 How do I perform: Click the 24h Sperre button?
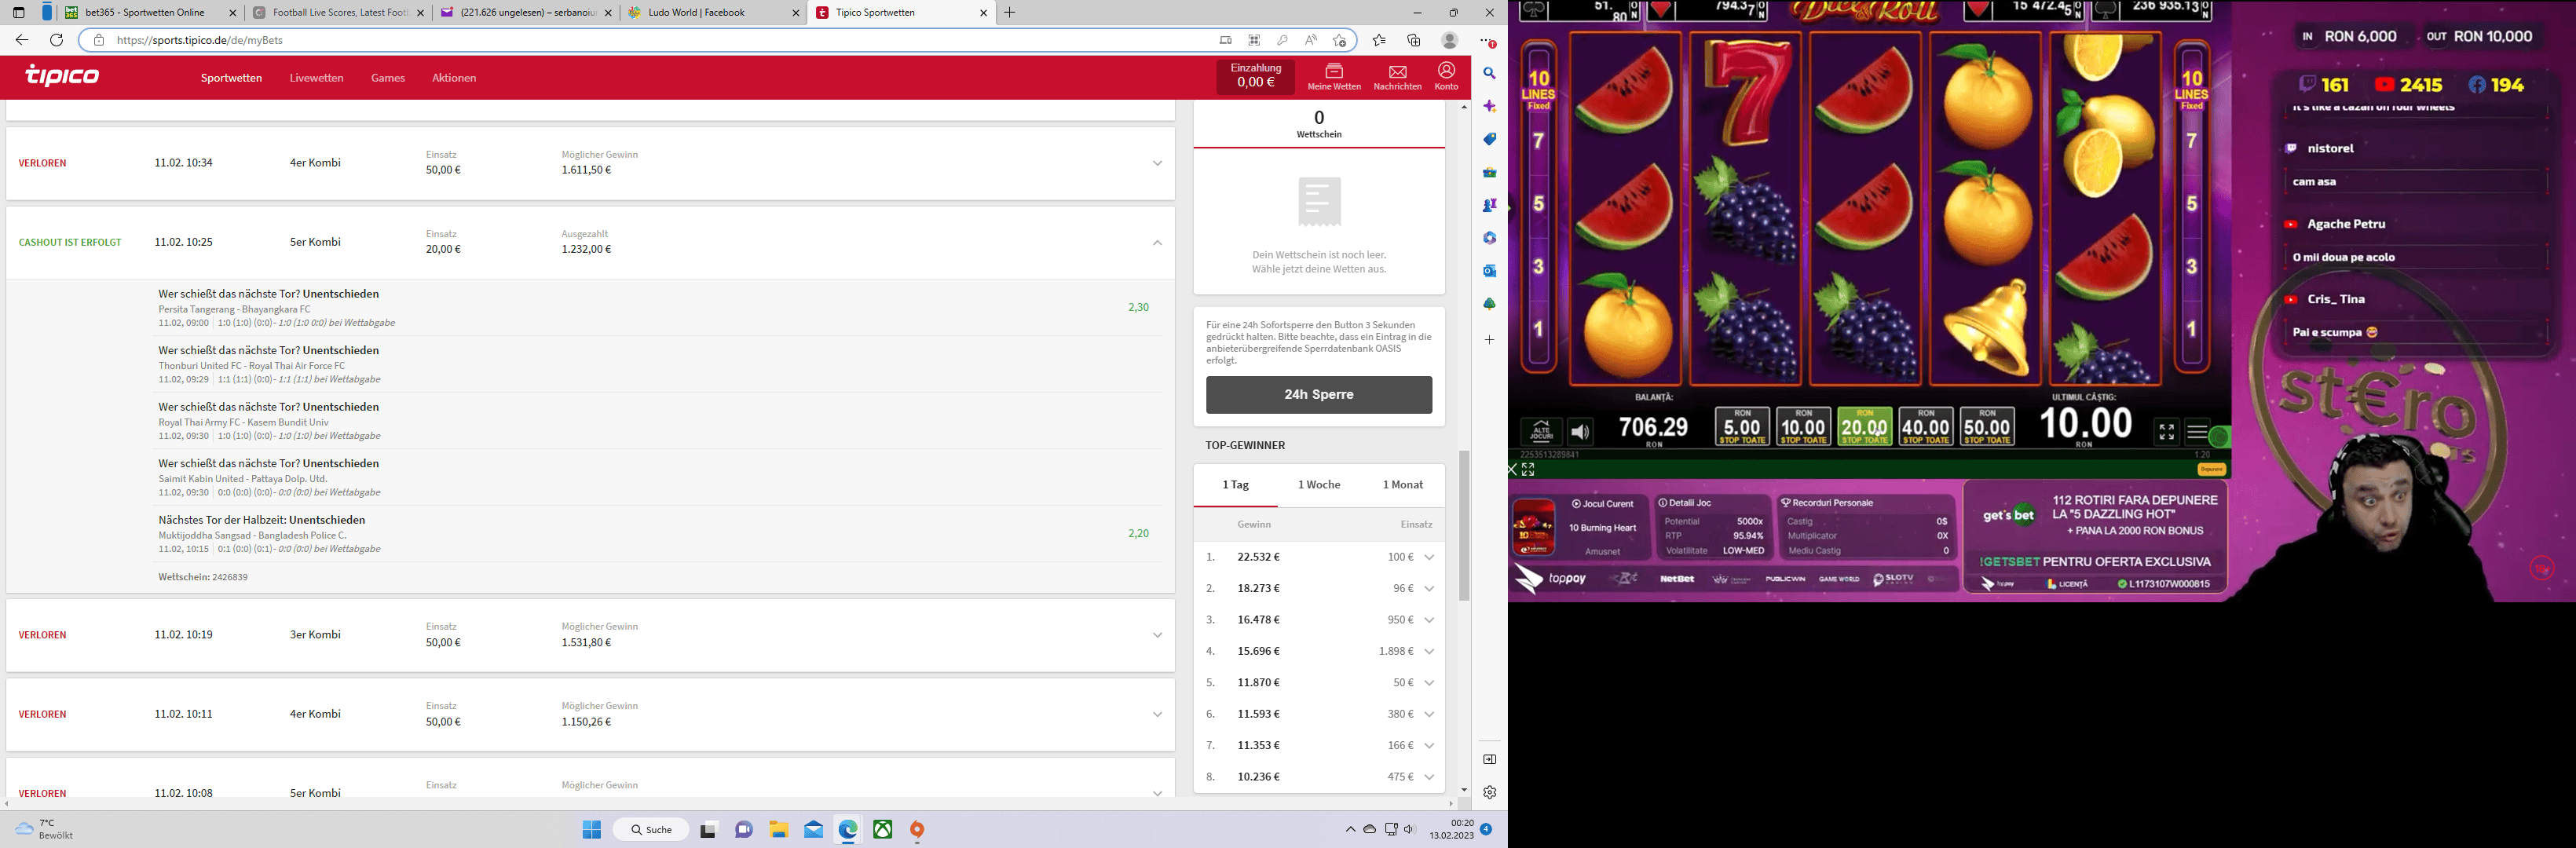(x=1318, y=394)
